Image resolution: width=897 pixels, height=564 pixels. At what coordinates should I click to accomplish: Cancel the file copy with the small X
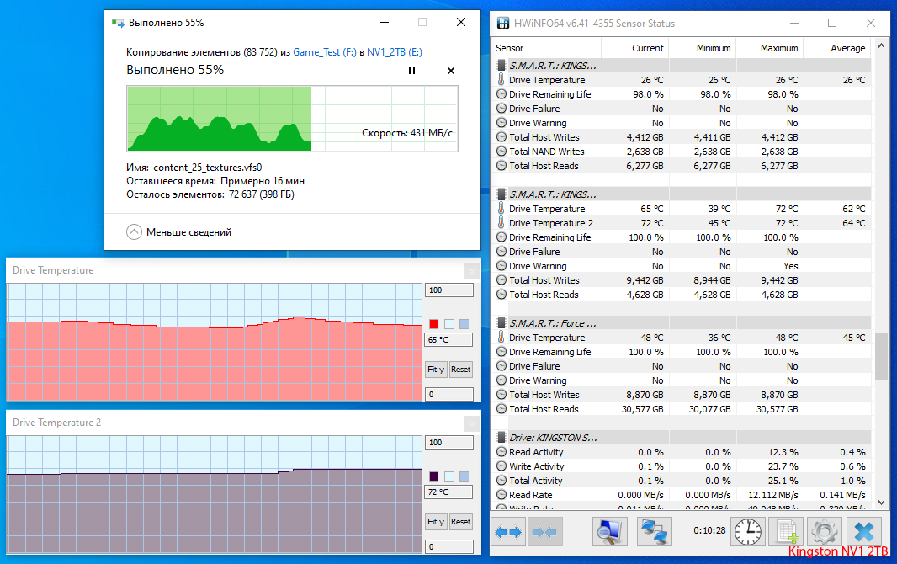click(451, 71)
